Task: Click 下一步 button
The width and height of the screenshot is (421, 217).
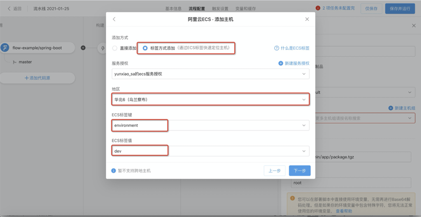Action: 300,171
